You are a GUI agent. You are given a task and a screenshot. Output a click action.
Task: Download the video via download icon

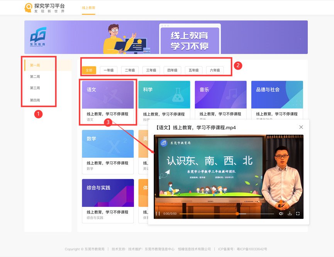click(290, 213)
